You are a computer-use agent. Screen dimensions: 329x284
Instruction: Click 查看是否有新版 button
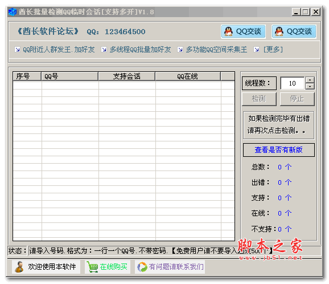coord(279,150)
